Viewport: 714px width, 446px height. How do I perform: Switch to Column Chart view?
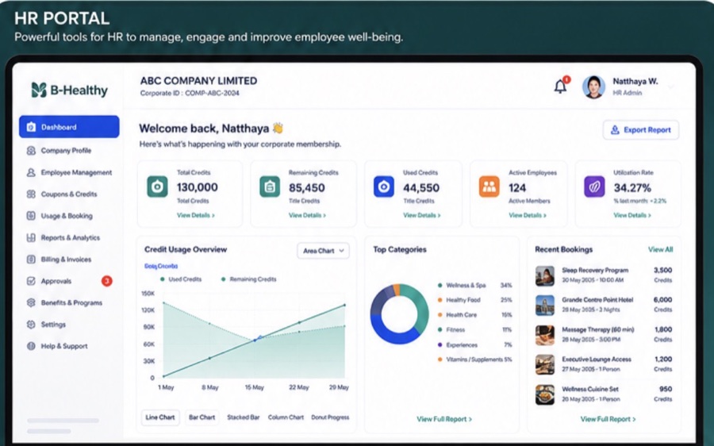pos(286,417)
